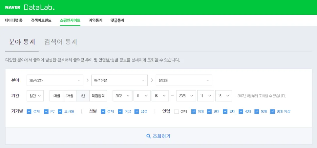Open the end month dropdown after 2023
This screenshot has height=148, width=317.
[206, 96]
